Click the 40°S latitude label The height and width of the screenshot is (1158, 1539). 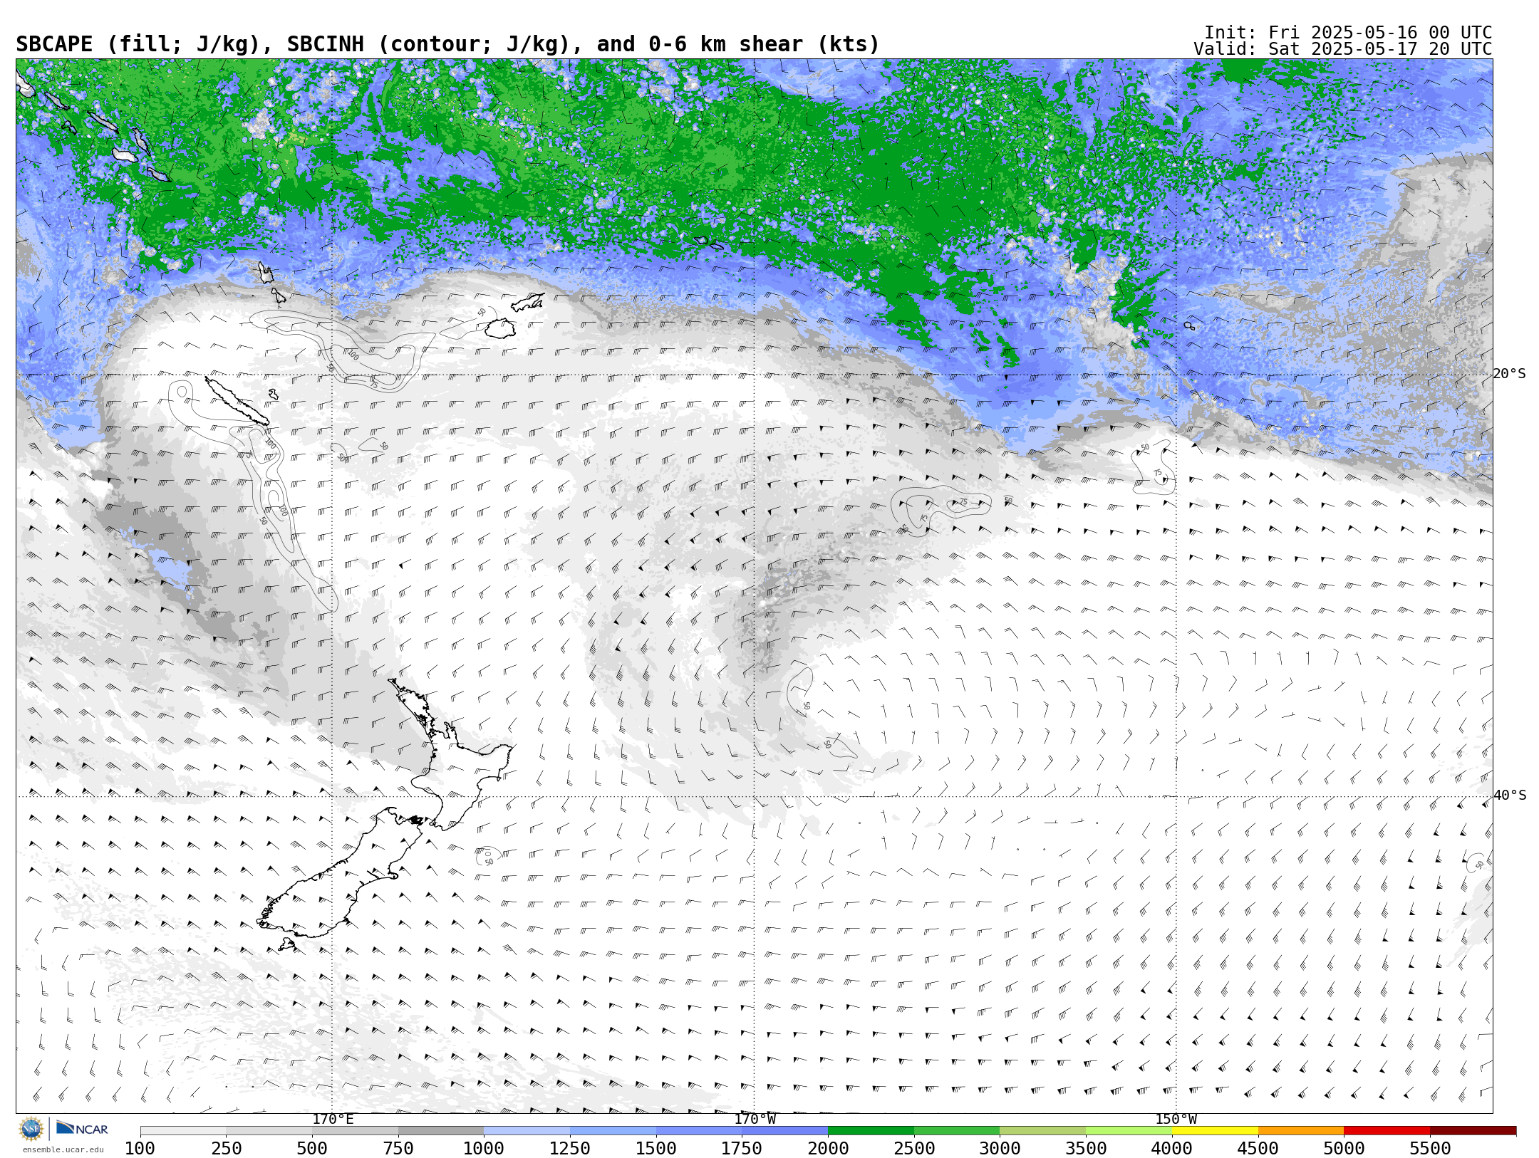click(x=1509, y=796)
